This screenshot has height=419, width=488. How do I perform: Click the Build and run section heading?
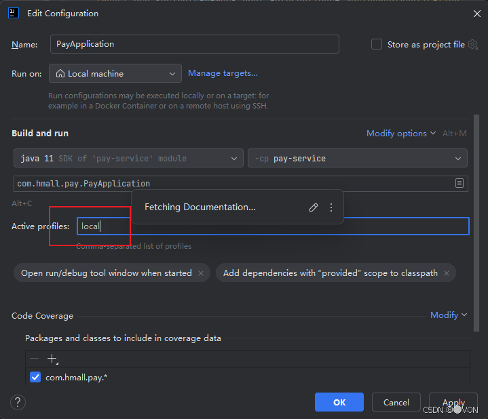click(x=40, y=134)
